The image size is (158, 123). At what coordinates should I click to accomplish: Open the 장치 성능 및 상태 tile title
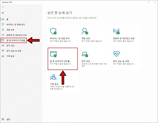[121, 61]
